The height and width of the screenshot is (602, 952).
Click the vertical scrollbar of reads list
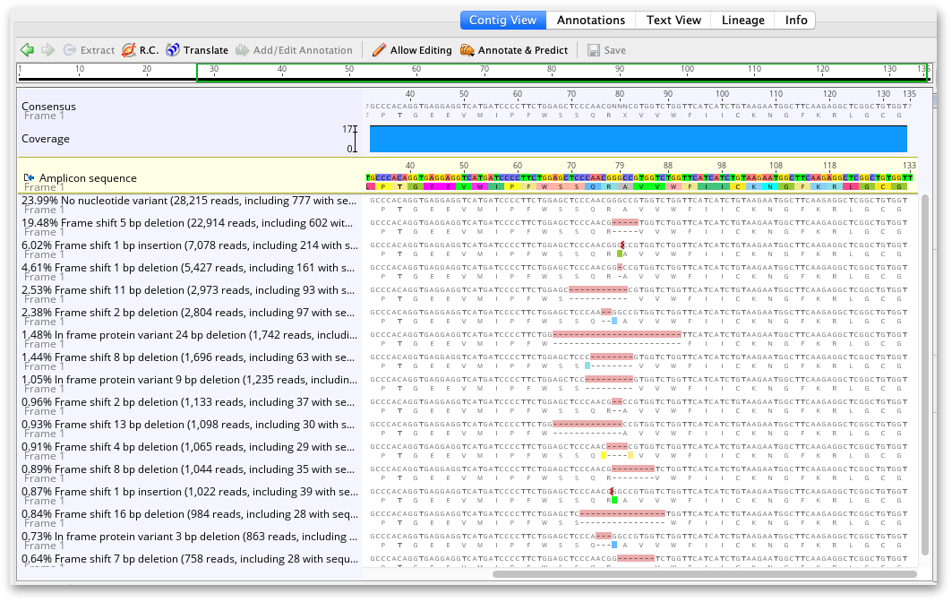925,374
